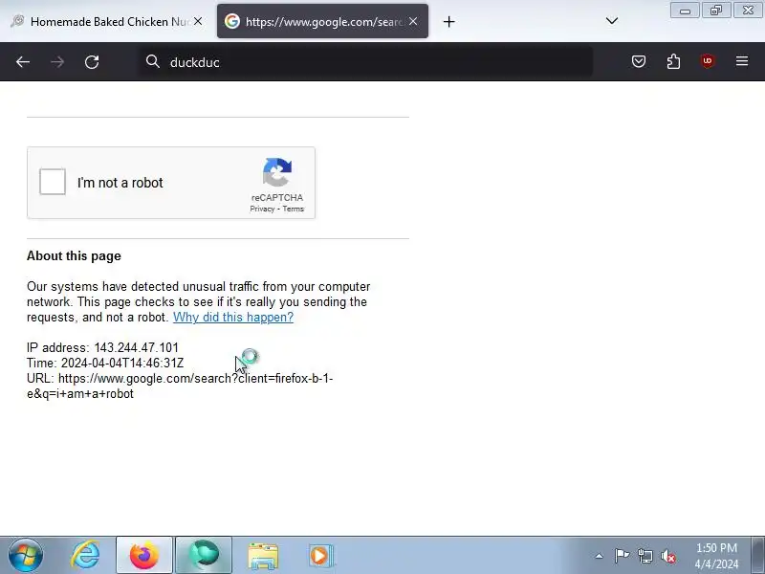
Task: Open the Firefox hamburger application menu
Action: (x=742, y=61)
